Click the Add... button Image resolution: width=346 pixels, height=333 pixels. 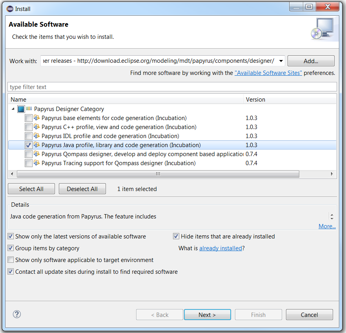[311, 61]
